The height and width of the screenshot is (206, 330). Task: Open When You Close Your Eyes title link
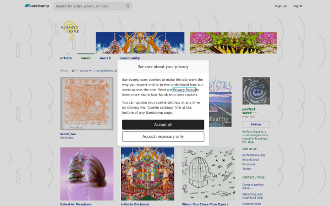(x=205, y=204)
